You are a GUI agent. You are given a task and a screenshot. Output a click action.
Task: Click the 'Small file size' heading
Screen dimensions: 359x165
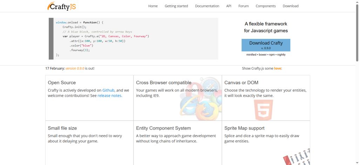(62, 128)
